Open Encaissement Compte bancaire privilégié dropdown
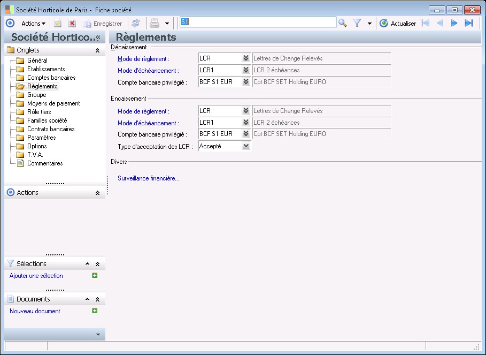 point(246,134)
